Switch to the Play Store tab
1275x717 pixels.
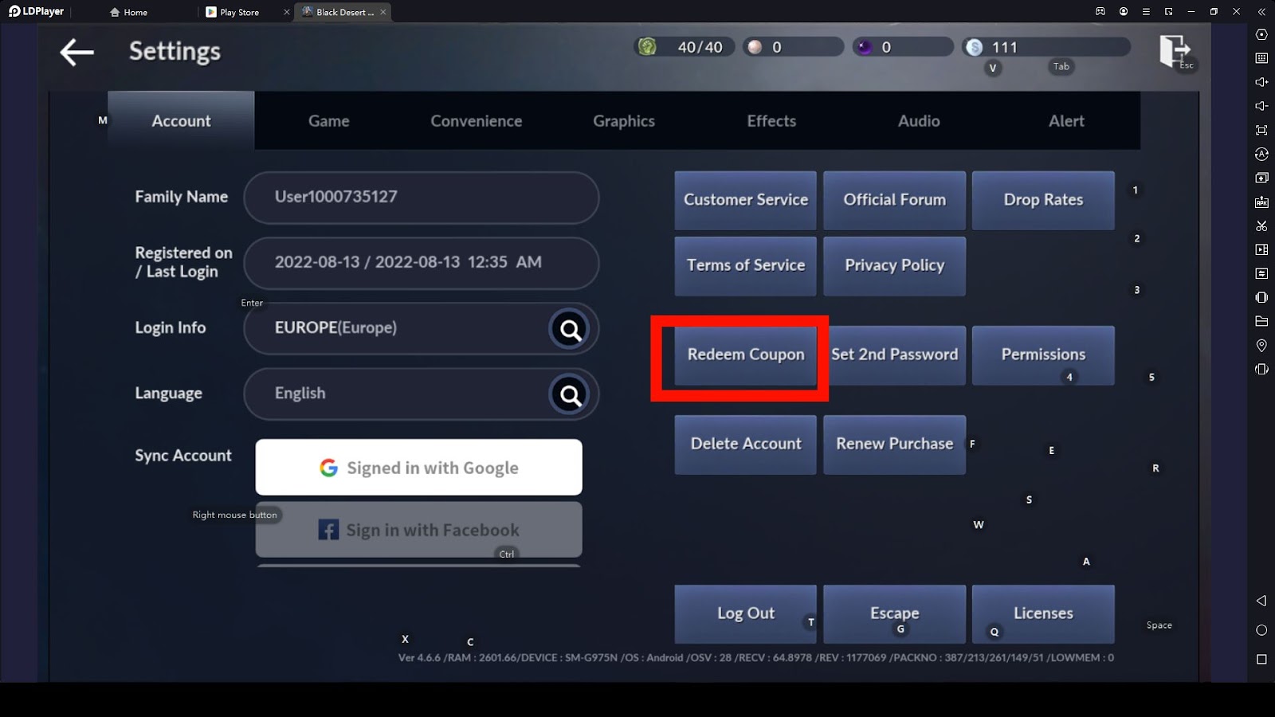(x=233, y=12)
